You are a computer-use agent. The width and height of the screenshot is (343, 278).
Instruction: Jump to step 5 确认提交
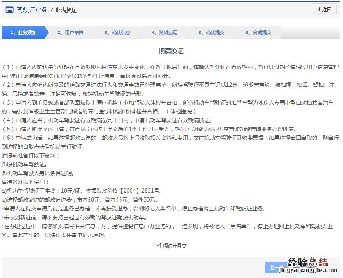point(211,33)
